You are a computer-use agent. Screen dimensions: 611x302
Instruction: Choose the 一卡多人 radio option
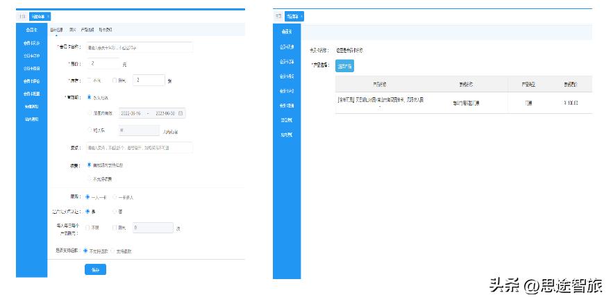pyautogui.click(x=114, y=196)
